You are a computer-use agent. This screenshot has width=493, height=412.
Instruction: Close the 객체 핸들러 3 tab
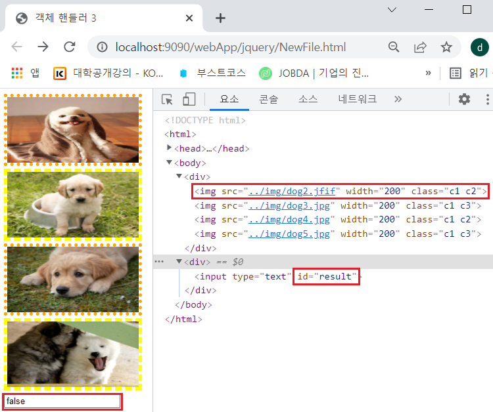[x=189, y=18]
